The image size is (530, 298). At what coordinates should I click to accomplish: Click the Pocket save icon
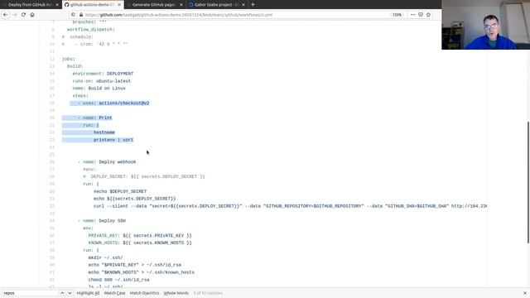click(x=421, y=15)
